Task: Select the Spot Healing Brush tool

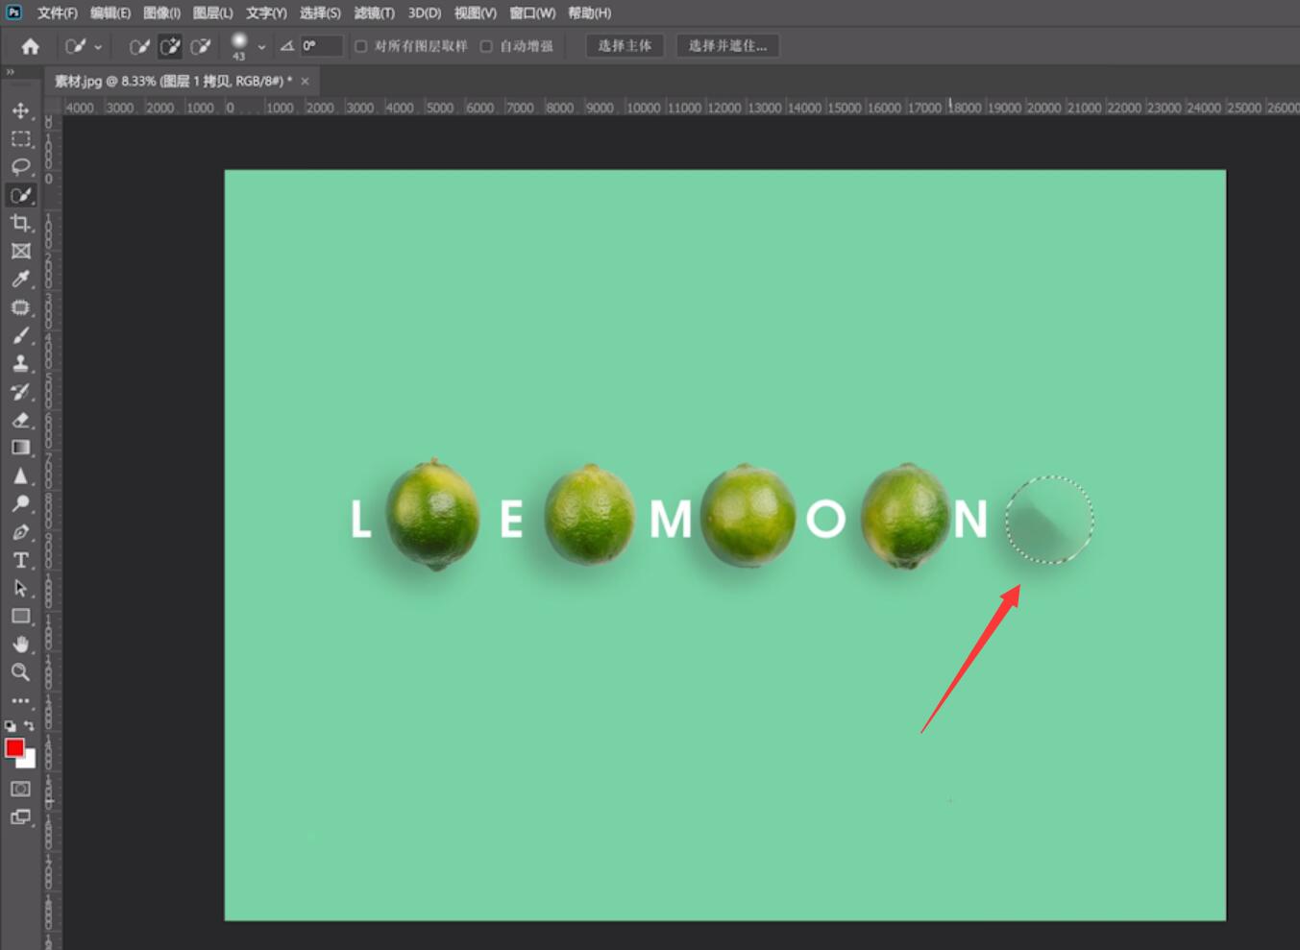Action: [20, 307]
